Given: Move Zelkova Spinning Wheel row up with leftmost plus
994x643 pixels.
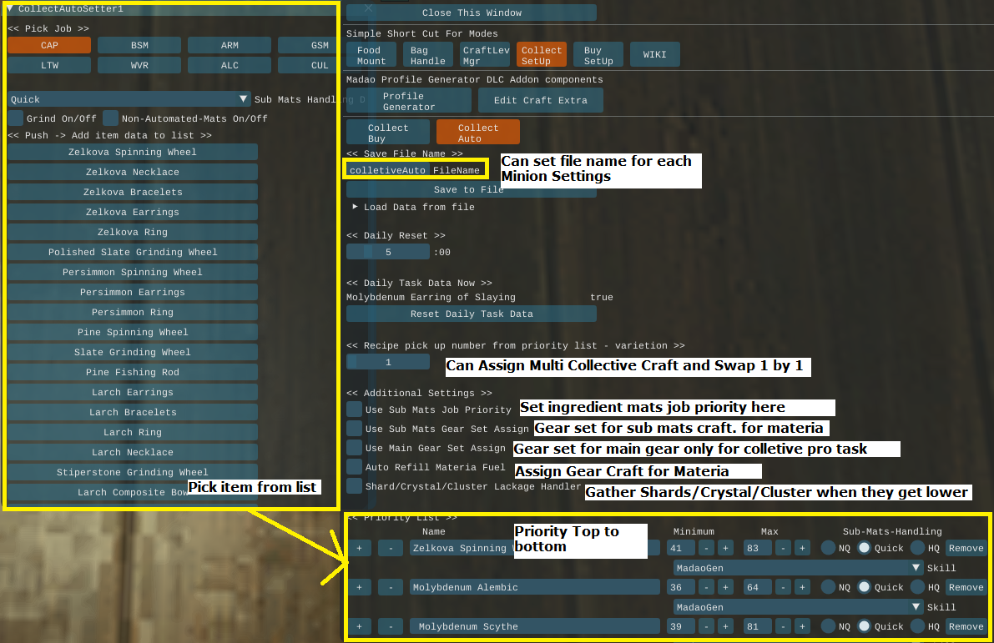Looking at the screenshot, I should coord(359,548).
